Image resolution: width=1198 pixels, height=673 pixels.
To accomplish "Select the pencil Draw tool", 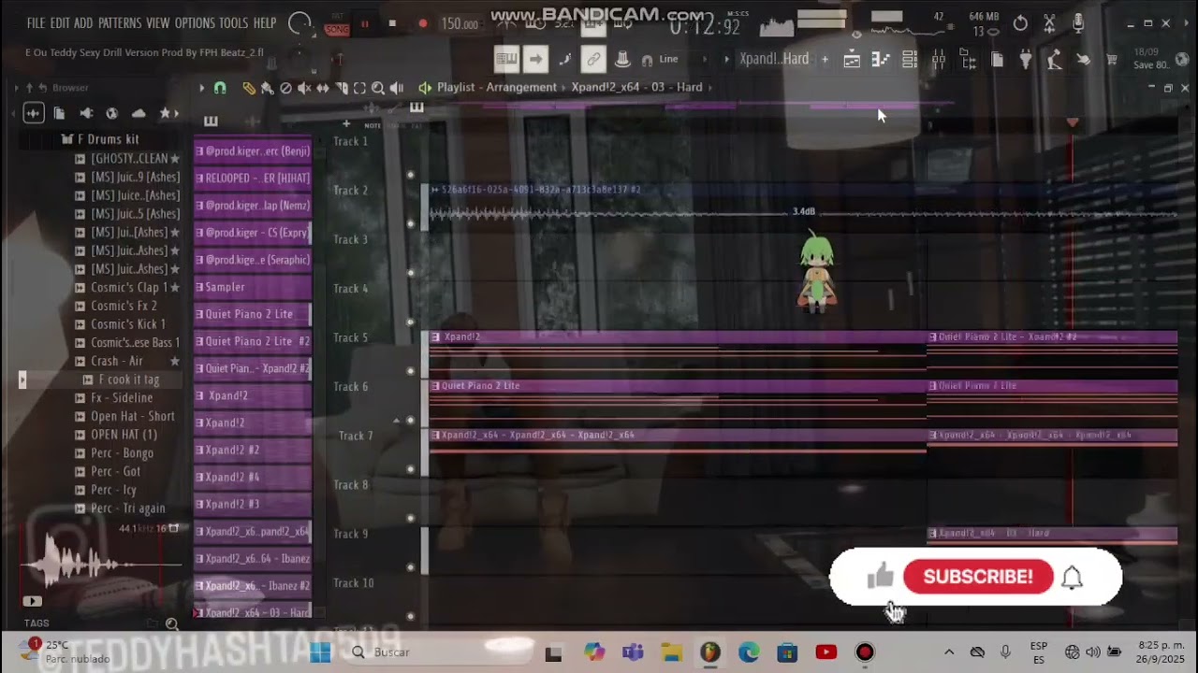I will pyautogui.click(x=248, y=88).
